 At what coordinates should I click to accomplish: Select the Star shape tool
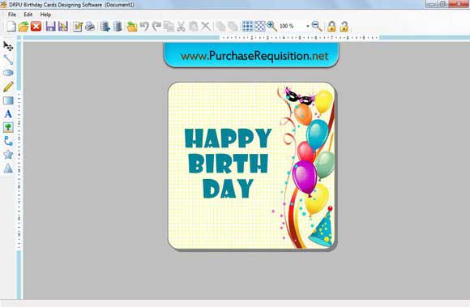8,155
